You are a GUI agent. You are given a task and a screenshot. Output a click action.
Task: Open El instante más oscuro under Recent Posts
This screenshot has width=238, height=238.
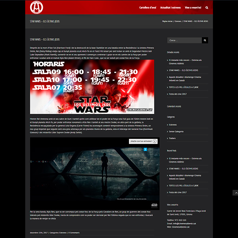185,160
